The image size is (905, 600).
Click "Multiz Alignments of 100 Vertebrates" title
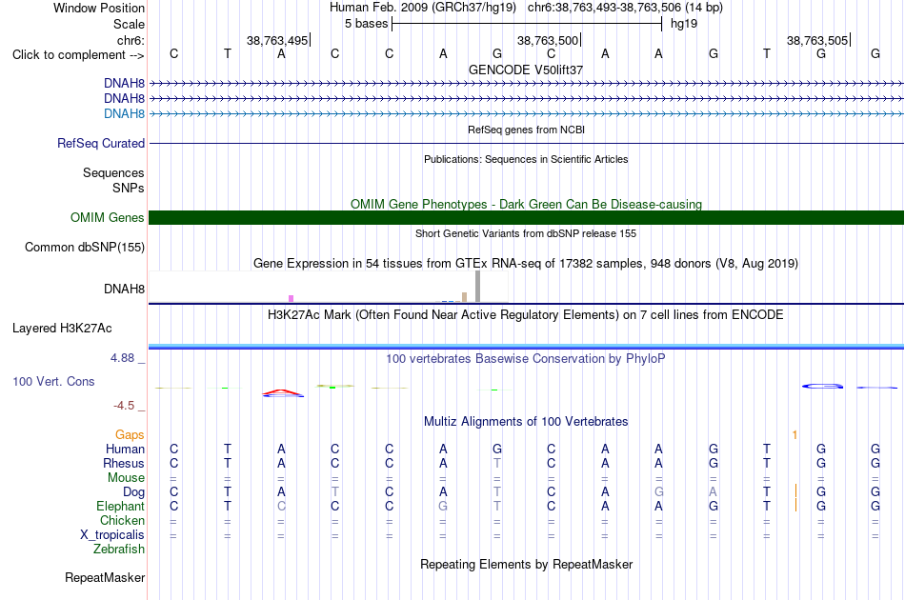click(x=526, y=421)
